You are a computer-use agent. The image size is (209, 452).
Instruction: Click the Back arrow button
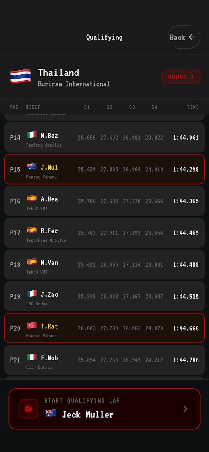(184, 37)
